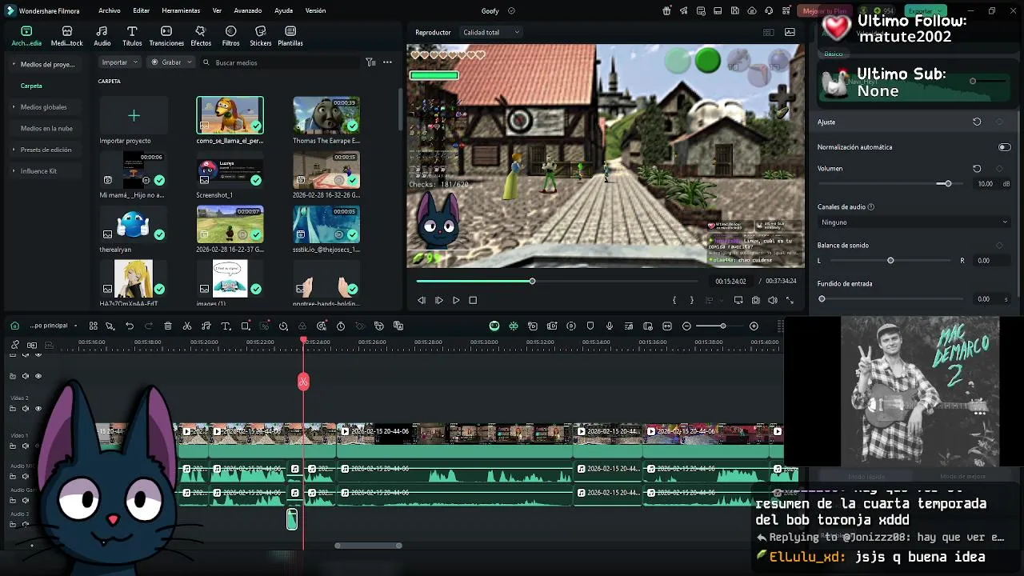Click the player volume speaker icon
1024x576 pixels.
pos(773,300)
